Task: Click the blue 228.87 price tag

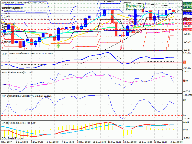Action: point(187,14)
